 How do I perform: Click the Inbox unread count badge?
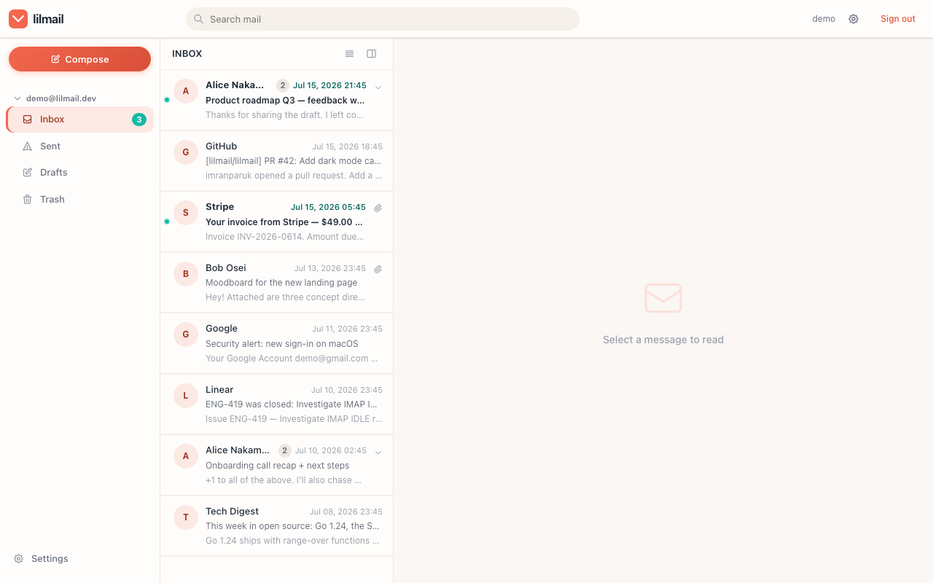point(139,120)
